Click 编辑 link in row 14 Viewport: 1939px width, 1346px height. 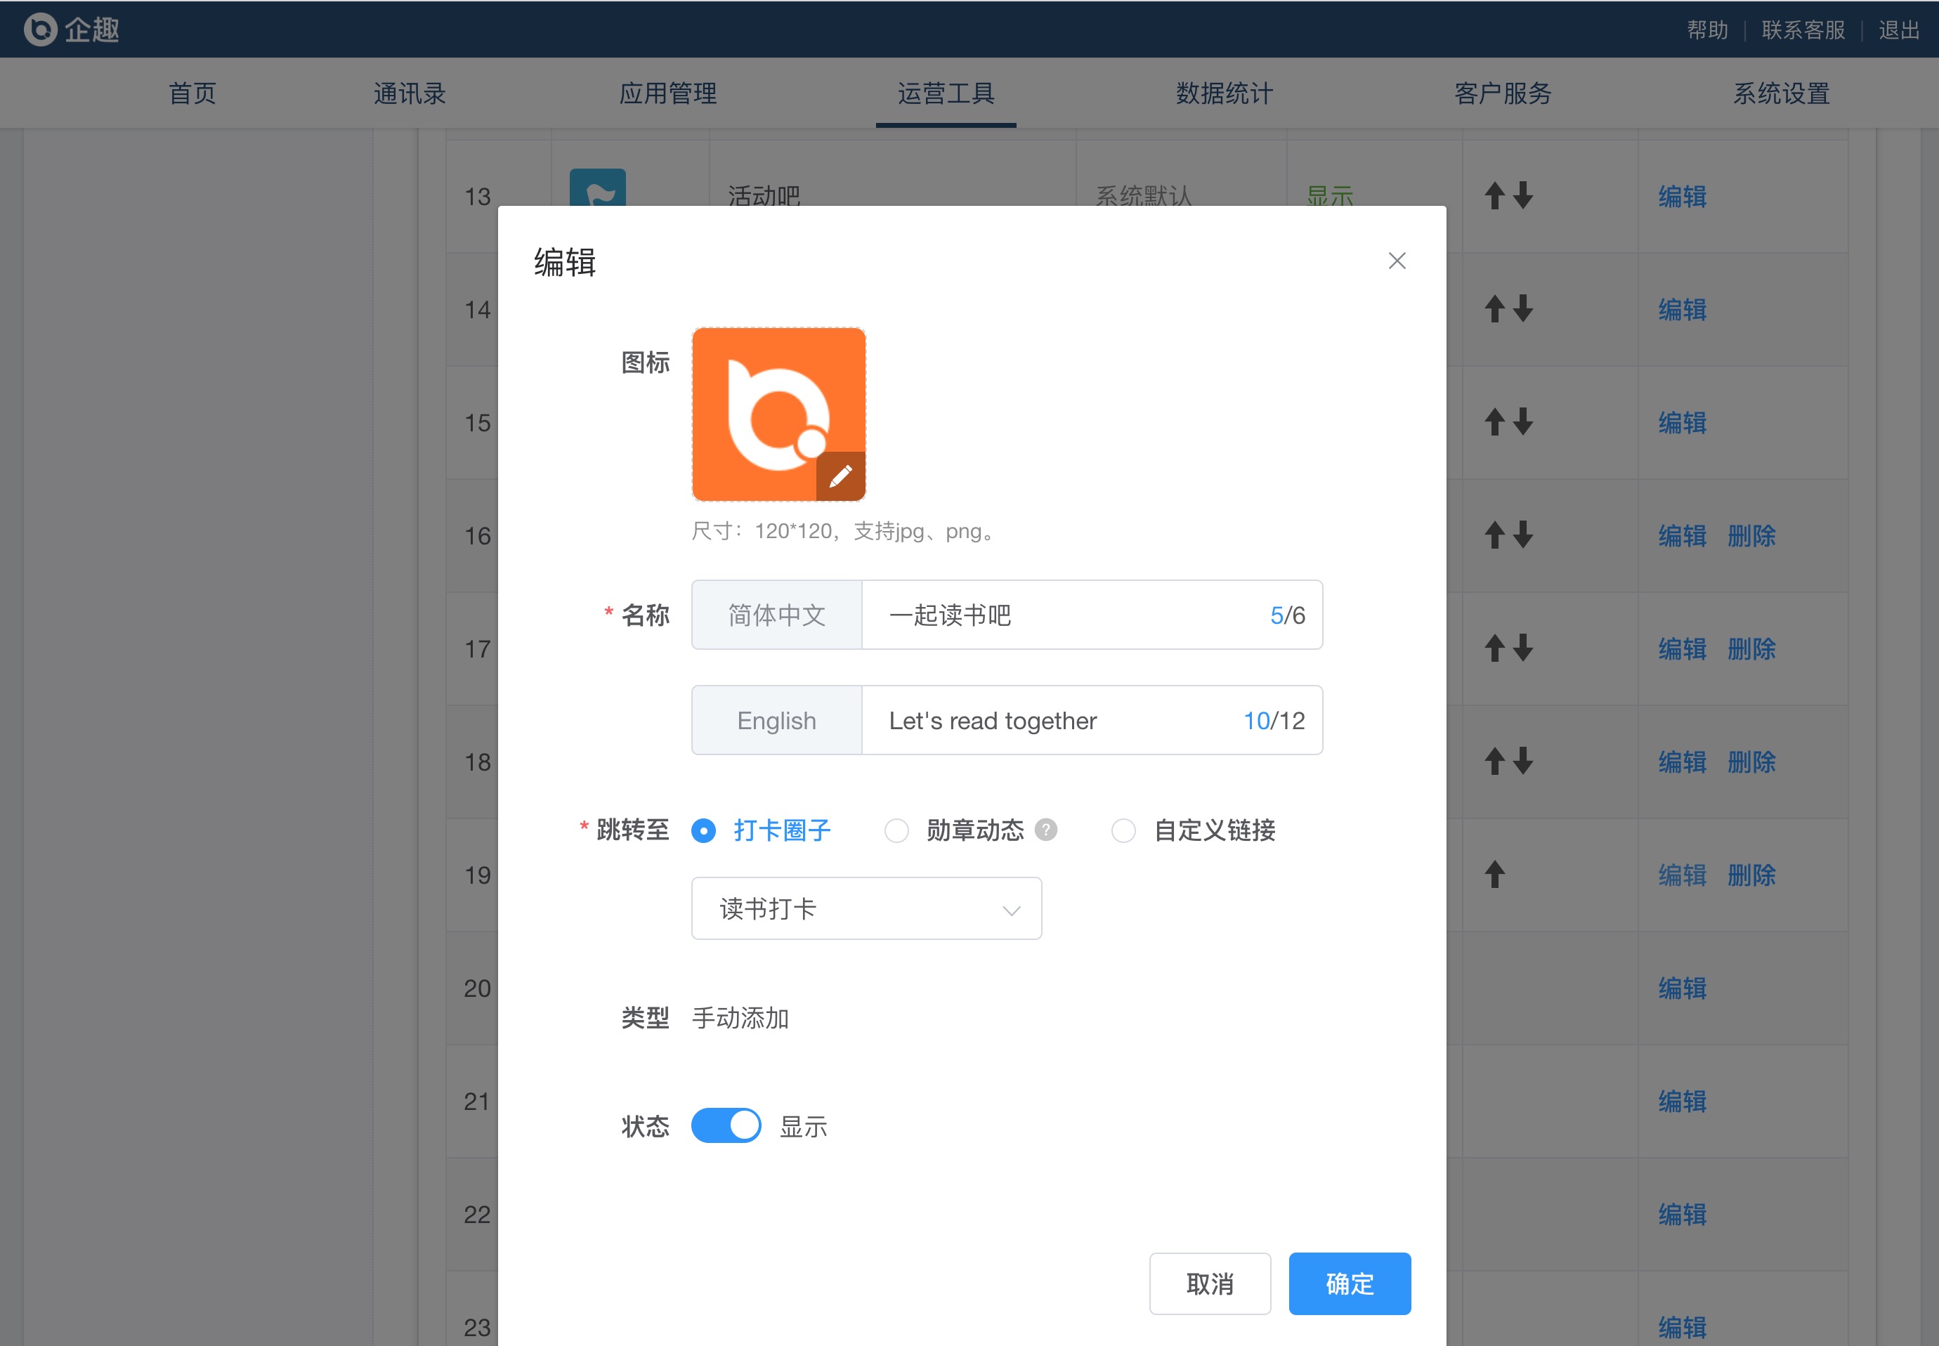(x=1682, y=310)
